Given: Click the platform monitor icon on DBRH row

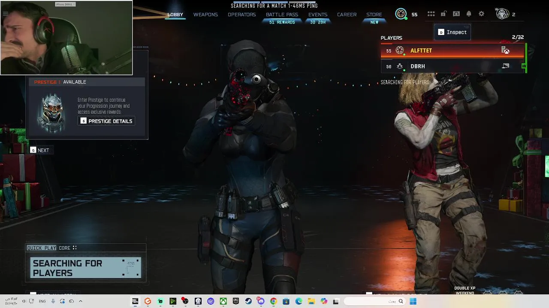Looking at the screenshot, I should coord(506,66).
